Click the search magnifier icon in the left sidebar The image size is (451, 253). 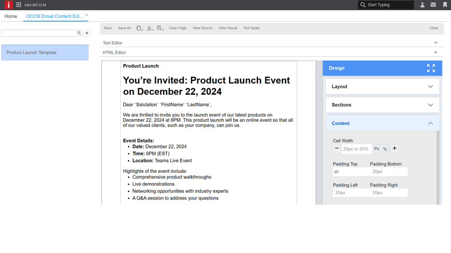tap(79, 33)
